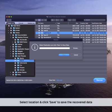The height and width of the screenshot is (112, 112).
Task: Select the Fun folder in the tree
Action: pyautogui.click(x=21, y=65)
